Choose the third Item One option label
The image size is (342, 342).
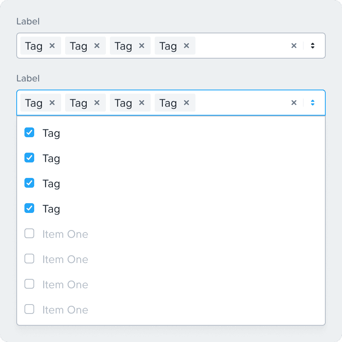(x=65, y=285)
